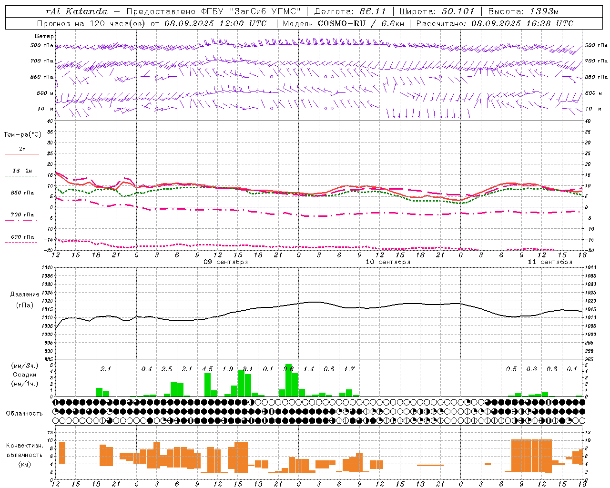Click the Давление section label
This screenshot has height=488, width=610.
(24, 295)
